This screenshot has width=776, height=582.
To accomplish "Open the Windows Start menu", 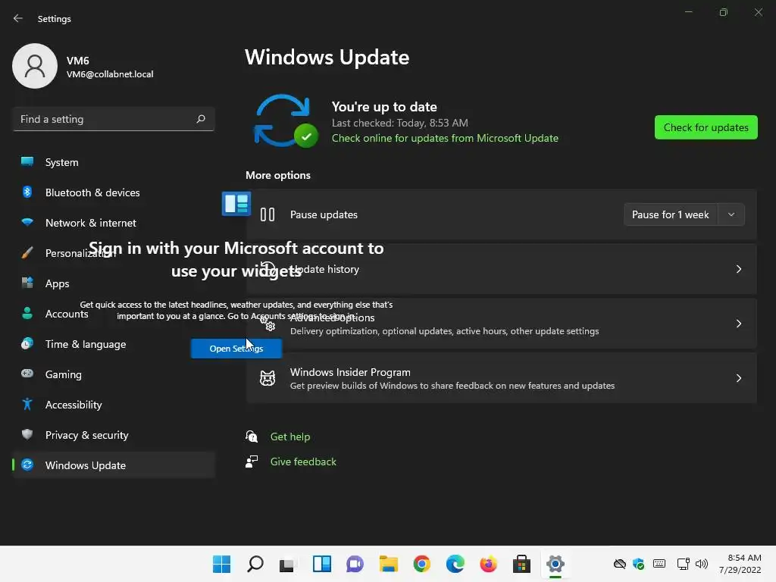I will click(x=221, y=564).
